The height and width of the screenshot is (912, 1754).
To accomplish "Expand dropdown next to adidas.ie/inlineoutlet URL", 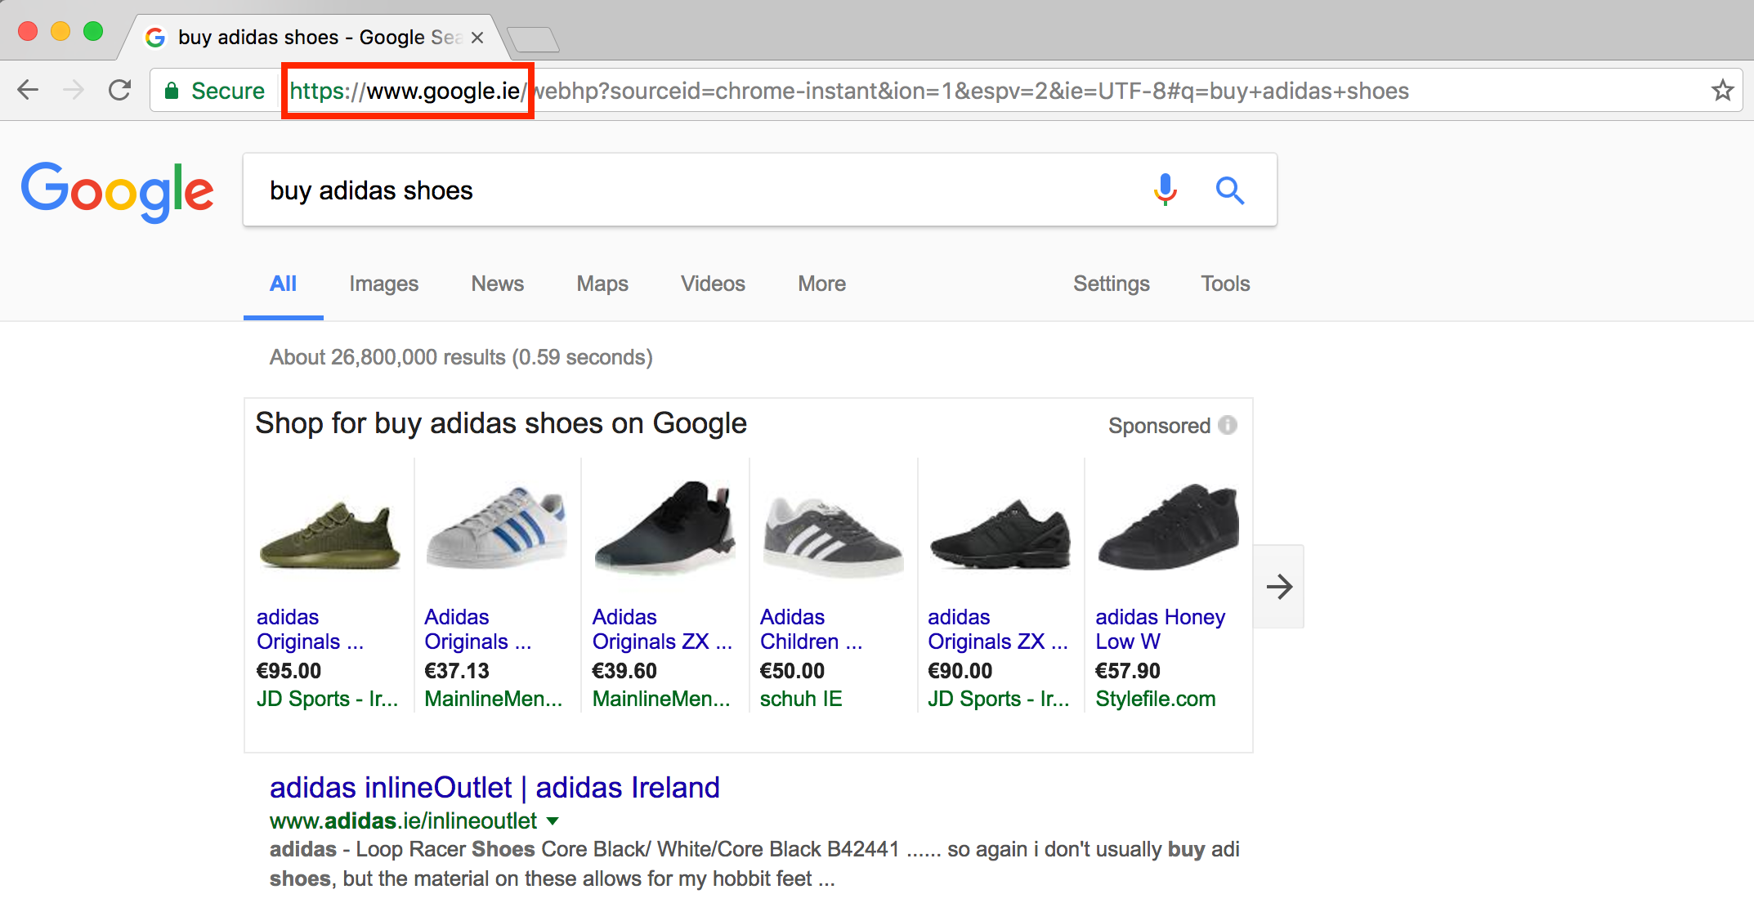I will (552, 820).
